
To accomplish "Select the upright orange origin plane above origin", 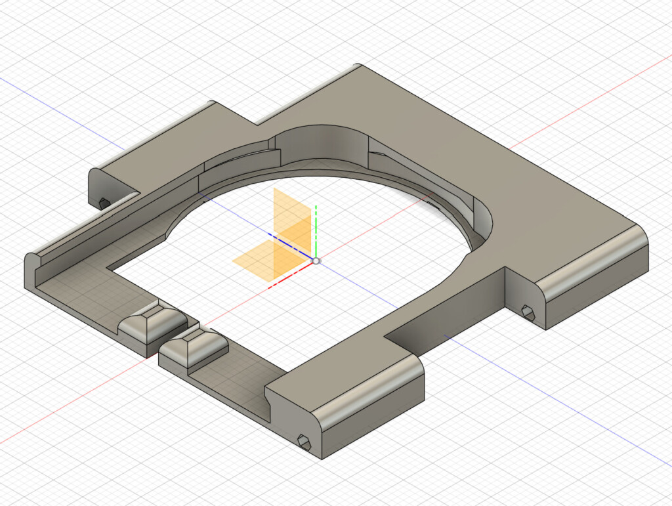I will [x=292, y=222].
